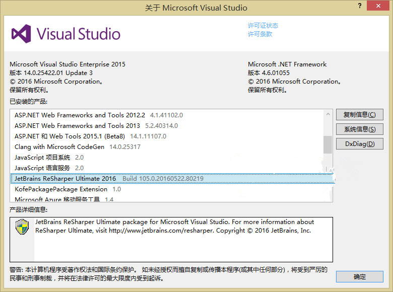Select ASP.NET Web Frameworks and Tools 2013 row
393x292 pixels.
[x=167, y=126]
